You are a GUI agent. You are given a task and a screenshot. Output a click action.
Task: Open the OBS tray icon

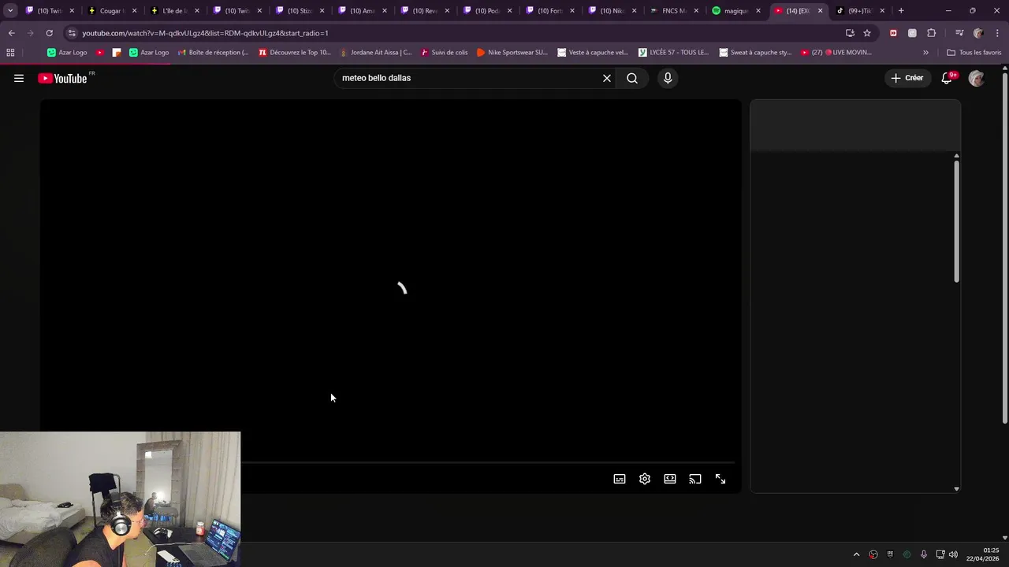click(873, 554)
